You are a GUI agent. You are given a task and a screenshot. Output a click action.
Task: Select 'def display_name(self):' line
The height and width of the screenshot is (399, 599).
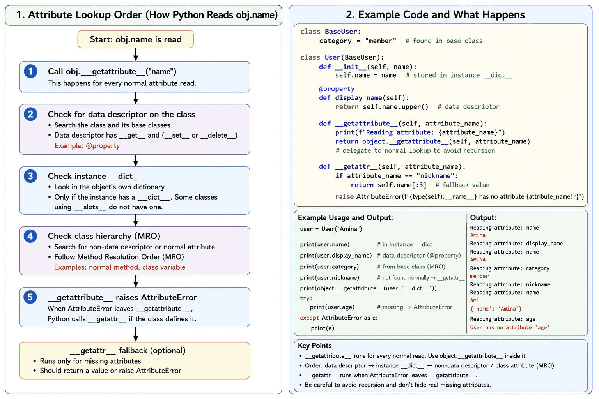click(364, 98)
